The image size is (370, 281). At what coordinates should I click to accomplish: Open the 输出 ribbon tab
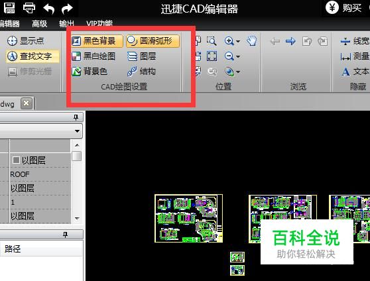66,24
